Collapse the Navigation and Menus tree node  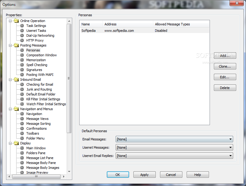(10, 109)
